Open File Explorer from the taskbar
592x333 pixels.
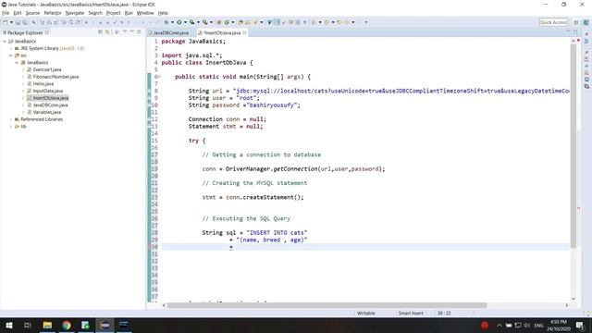click(47, 325)
